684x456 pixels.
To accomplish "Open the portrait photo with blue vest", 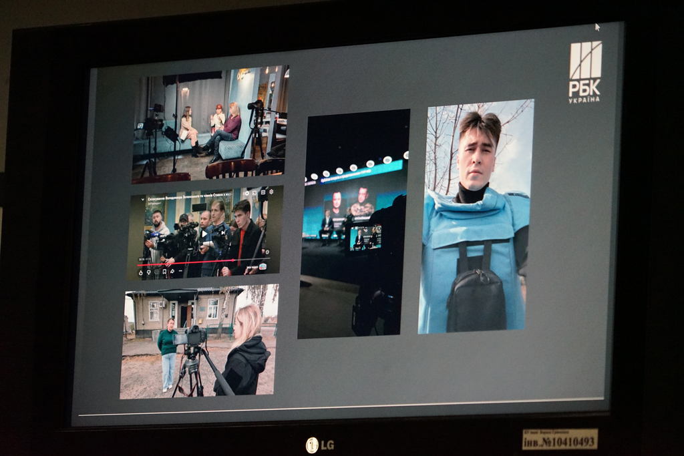I will click(x=475, y=216).
